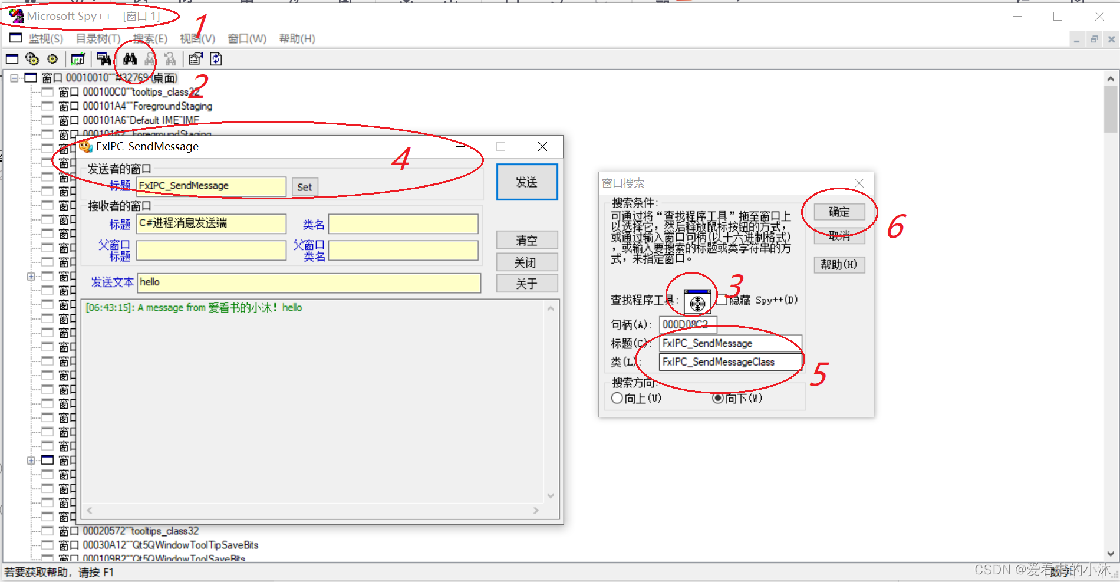Click the message log scroll right arrow
This screenshot has height=582, width=1120.
536,511
